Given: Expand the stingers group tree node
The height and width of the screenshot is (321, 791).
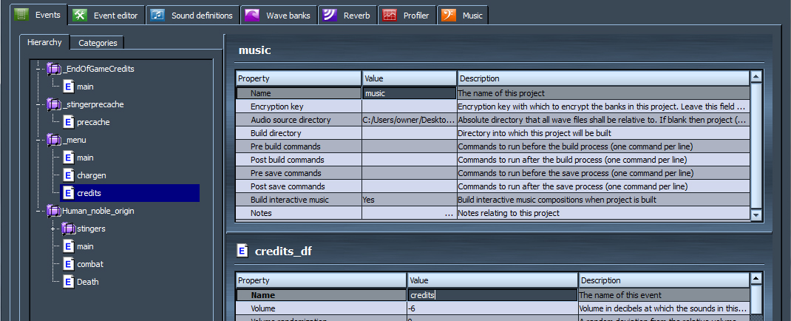Looking at the screenshot, I should [x=53, y=229].
